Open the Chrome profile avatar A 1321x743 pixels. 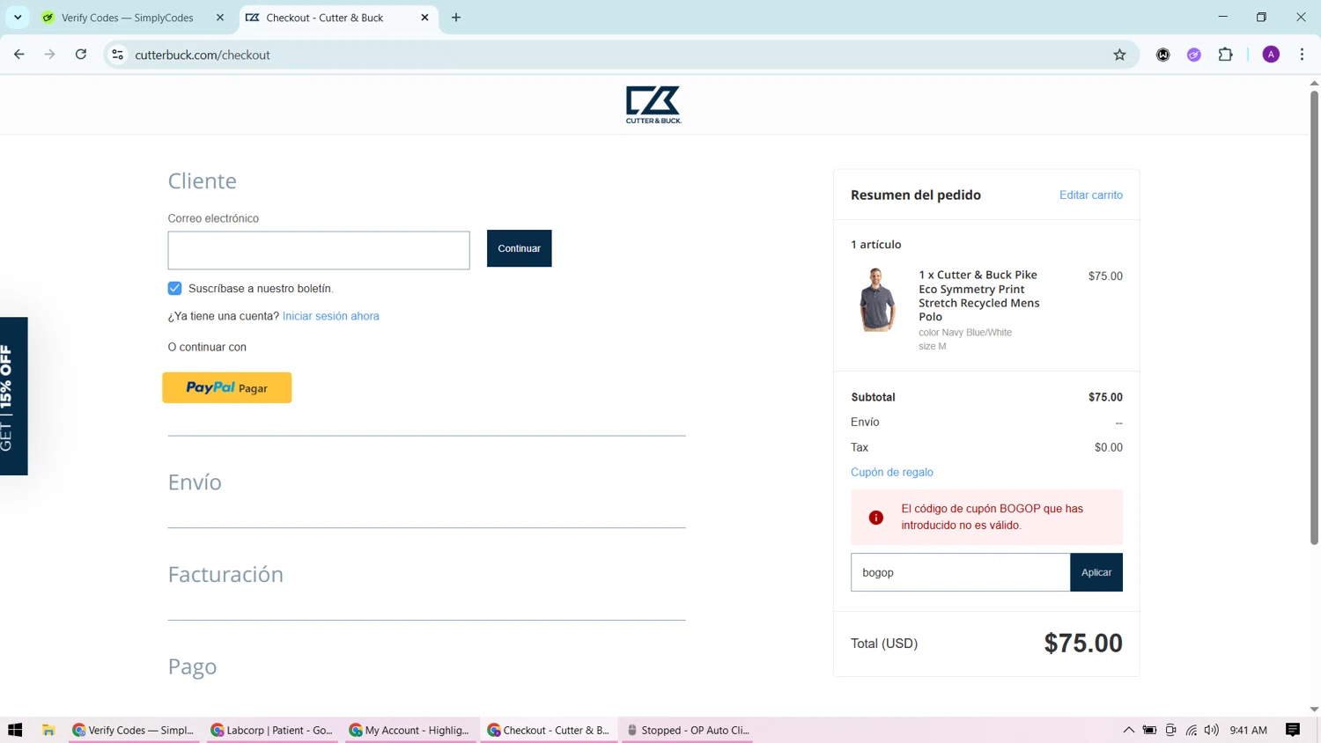coord(1271,55)
